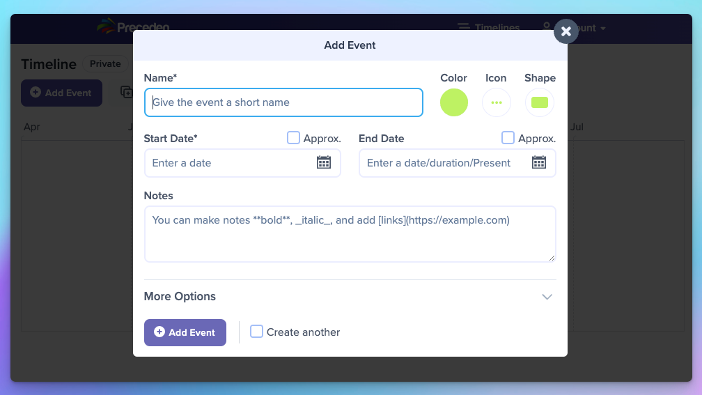
Task: Click the More Options chevron arrow
Action: tap(547, 297)
